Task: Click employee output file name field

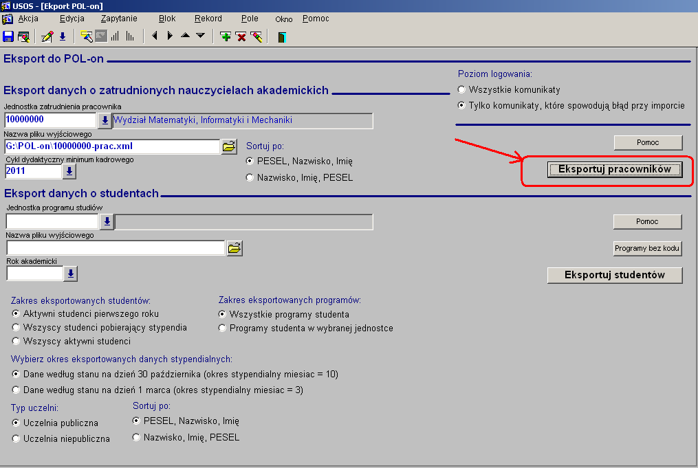Action: 112,146
